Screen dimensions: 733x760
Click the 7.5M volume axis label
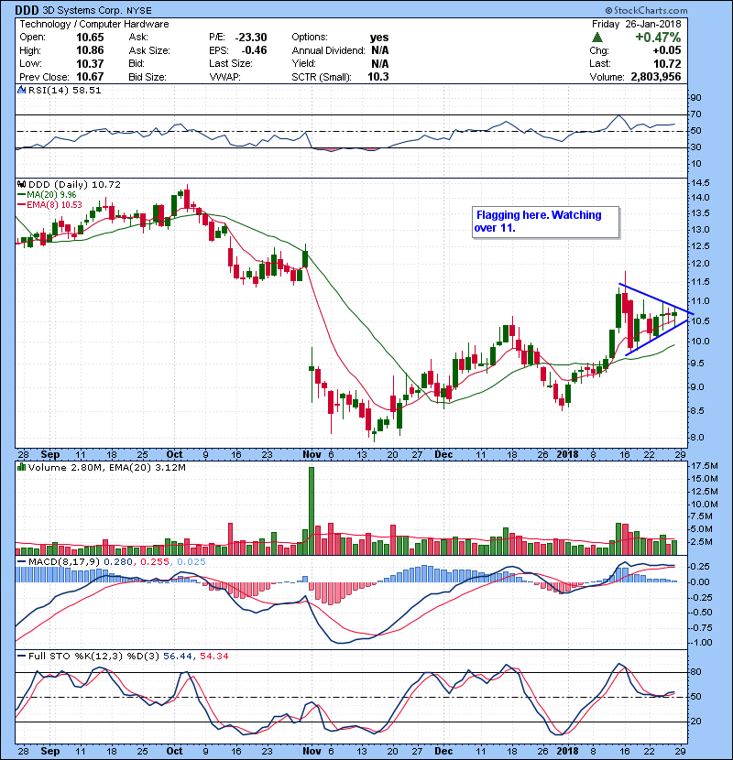click(x=702, y=516)
